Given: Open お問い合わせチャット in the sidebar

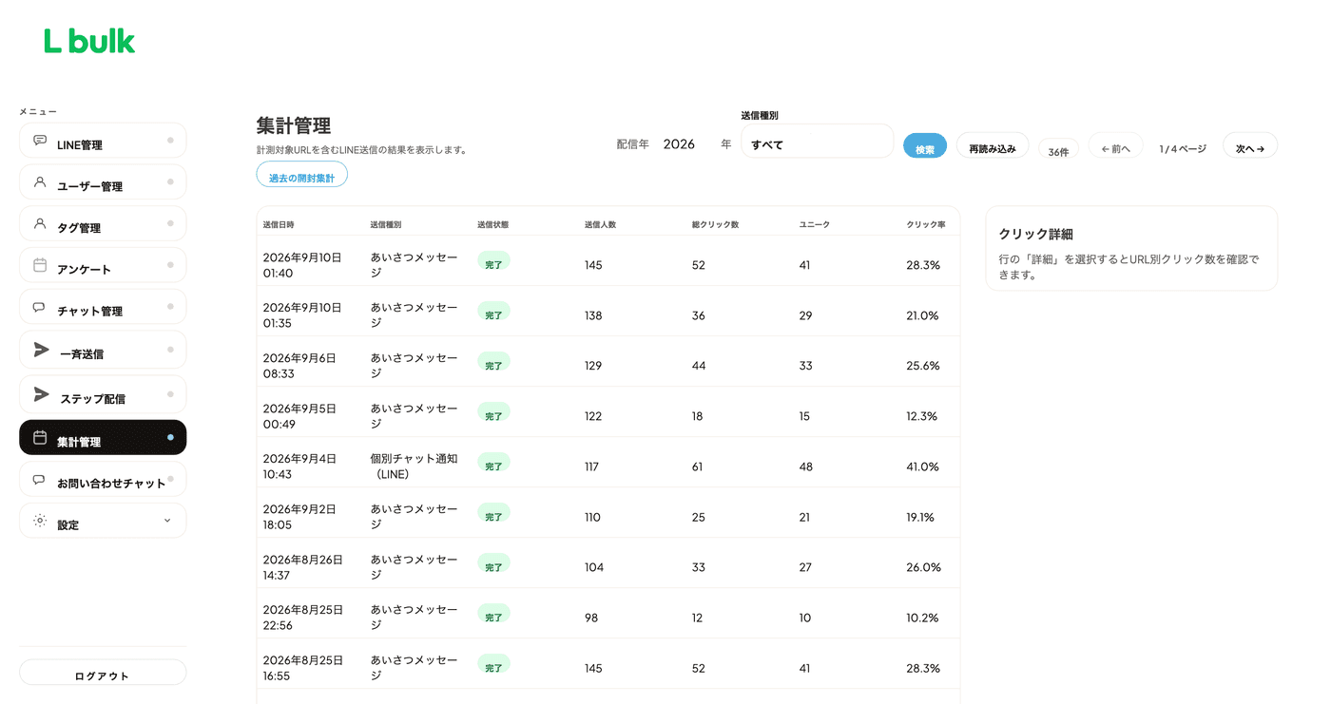Looking at the screenshot, I should [103, 480].
